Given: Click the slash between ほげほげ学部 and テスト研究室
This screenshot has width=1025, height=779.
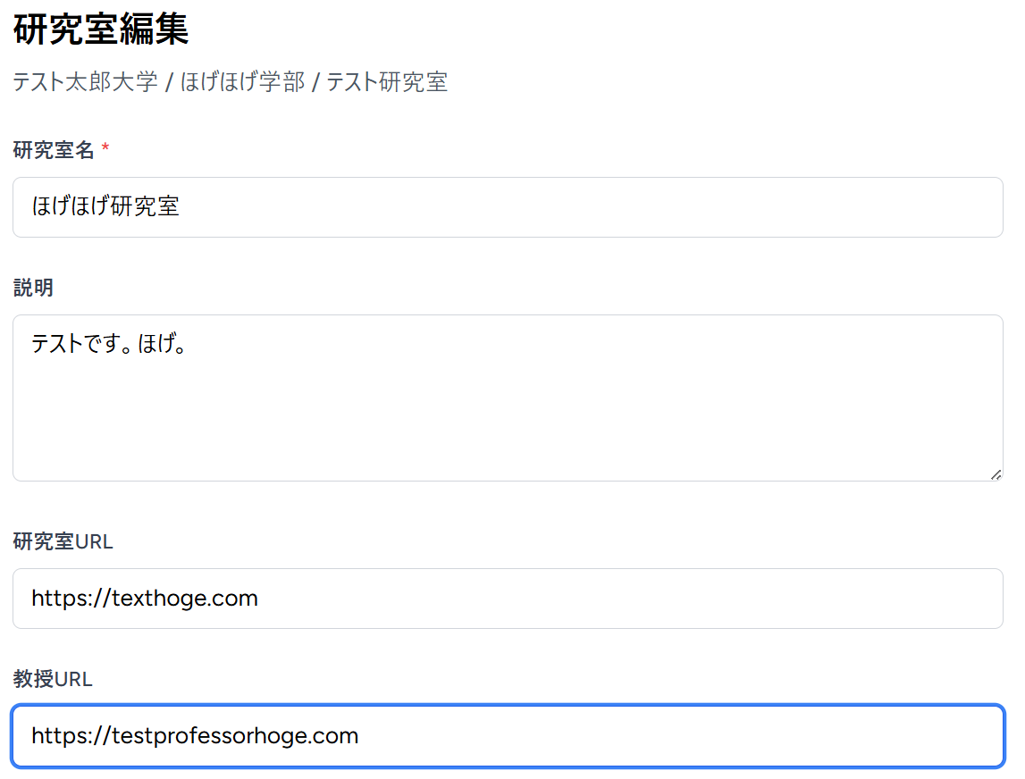Looking at the screenshot, I should [x=316, y=81].
